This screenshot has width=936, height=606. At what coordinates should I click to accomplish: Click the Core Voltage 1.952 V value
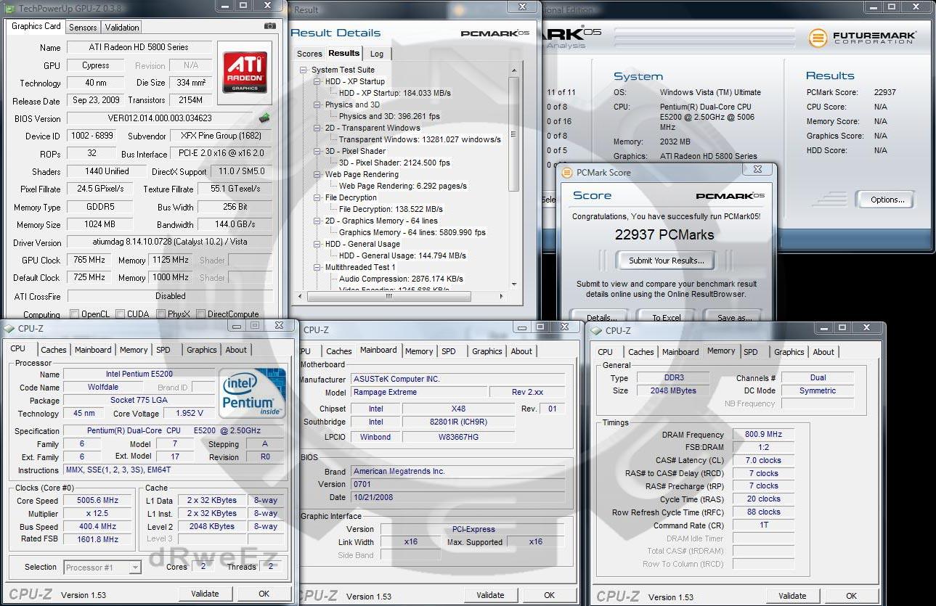(x=190, y=414)
